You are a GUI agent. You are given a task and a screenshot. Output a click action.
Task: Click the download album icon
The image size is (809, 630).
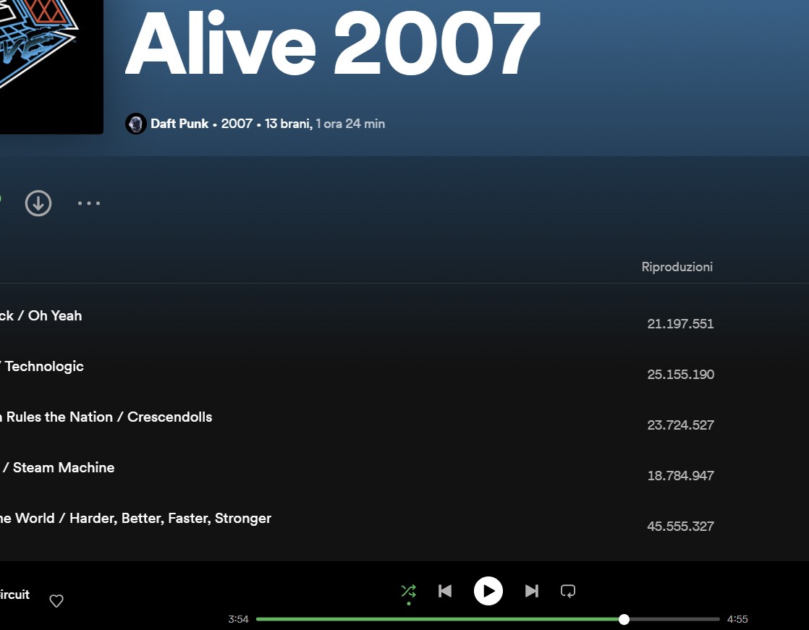pos(38,203)
